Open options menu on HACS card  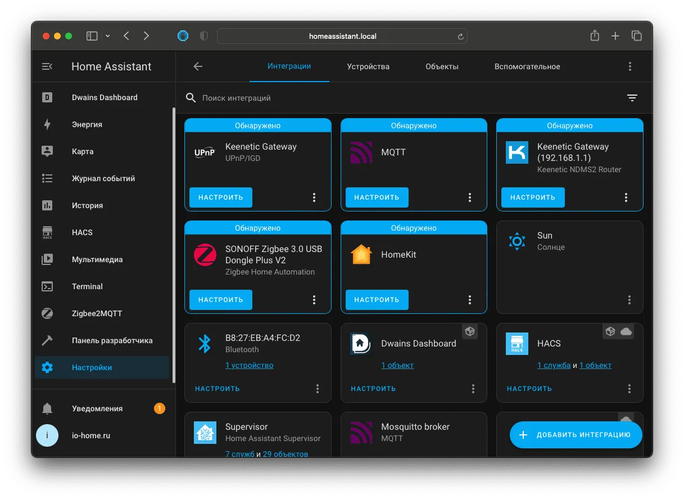coord(629,389)
